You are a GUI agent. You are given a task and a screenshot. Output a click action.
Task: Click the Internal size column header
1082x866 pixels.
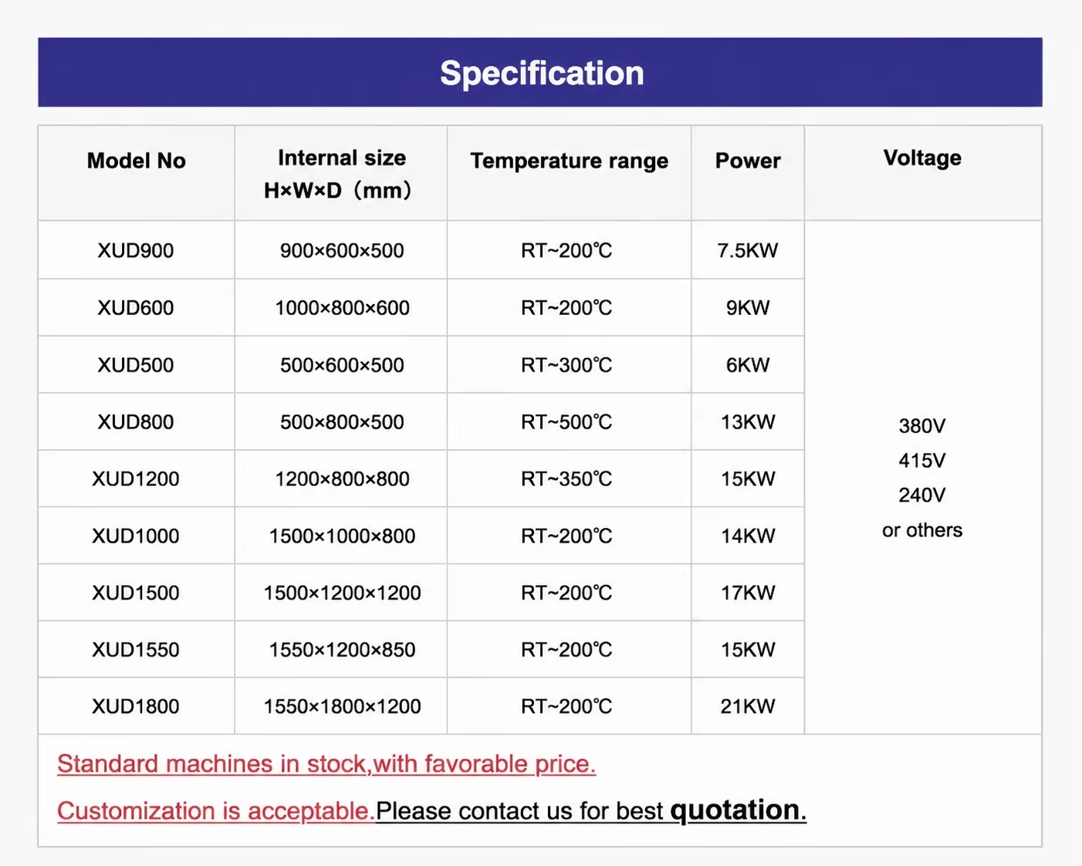(x=341, y=174)
